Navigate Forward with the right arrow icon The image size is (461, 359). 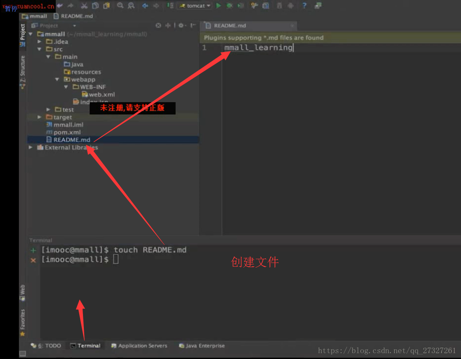[x=156, y=5]
